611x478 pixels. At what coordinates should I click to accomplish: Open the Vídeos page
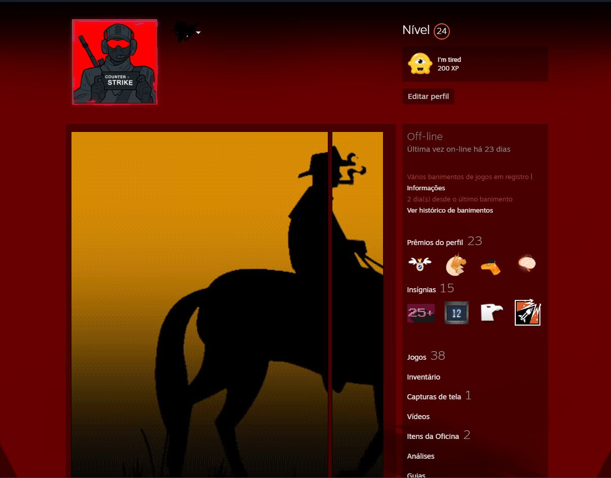click(x=418, y=417)
